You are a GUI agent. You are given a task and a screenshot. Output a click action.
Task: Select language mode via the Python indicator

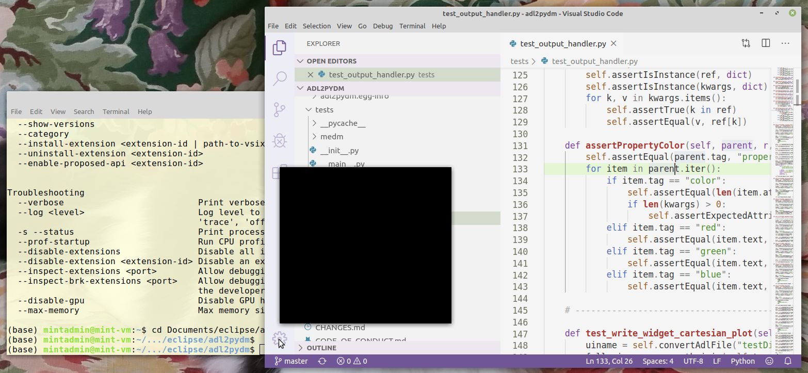(x=742, y=361)
